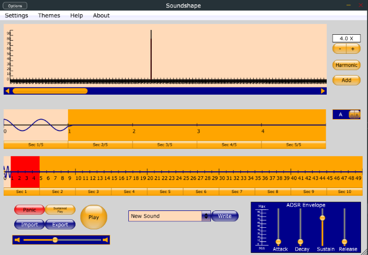Toggle Sustained Play

click(x=60, y=210)
